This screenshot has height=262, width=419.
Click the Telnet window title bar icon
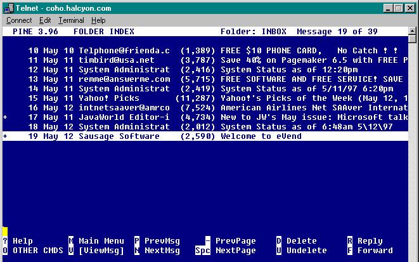click(x=7, y=7)
